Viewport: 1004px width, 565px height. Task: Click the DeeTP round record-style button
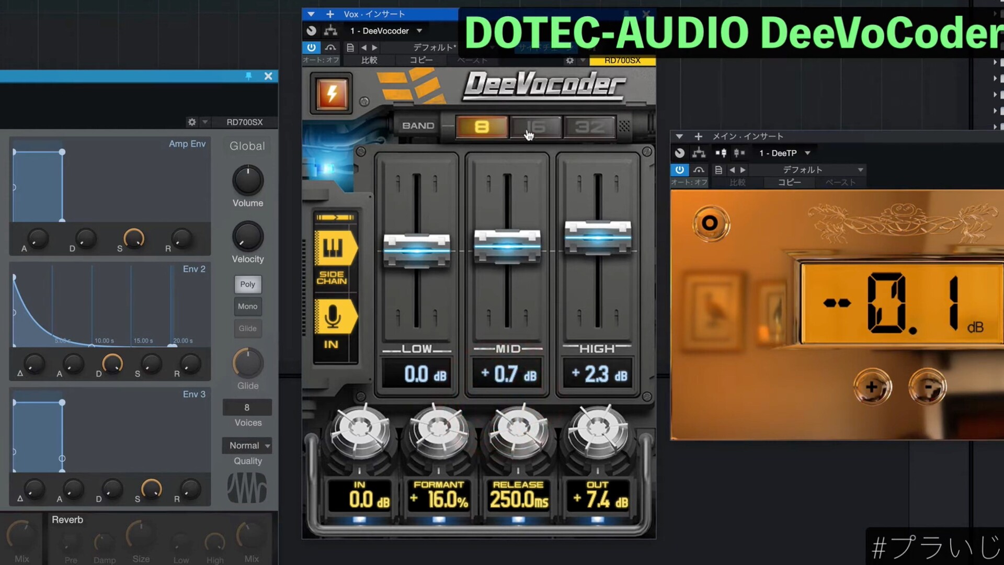(710, 223)
